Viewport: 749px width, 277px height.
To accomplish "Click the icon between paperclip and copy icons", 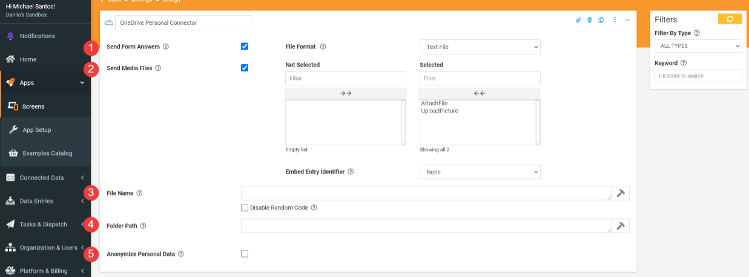I will (590, 20).
